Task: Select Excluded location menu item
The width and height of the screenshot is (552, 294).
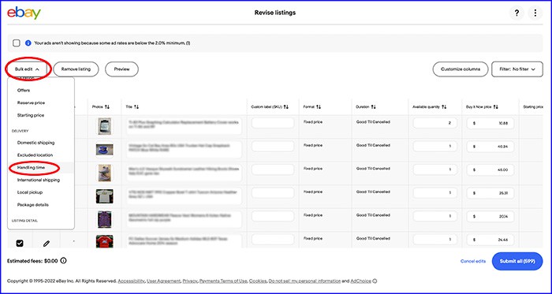Action: pos(35,155)
